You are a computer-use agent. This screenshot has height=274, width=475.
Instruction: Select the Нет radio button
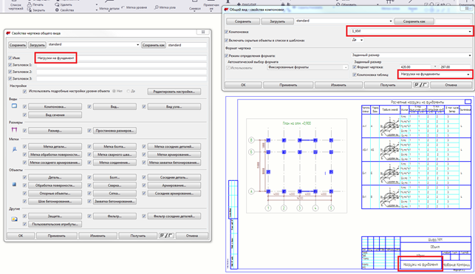pos(115,91)
